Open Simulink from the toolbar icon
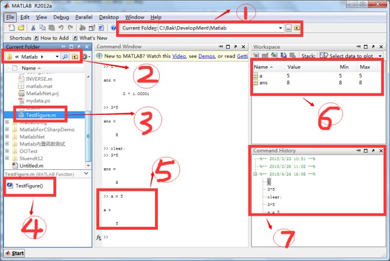 click(82, 28)
